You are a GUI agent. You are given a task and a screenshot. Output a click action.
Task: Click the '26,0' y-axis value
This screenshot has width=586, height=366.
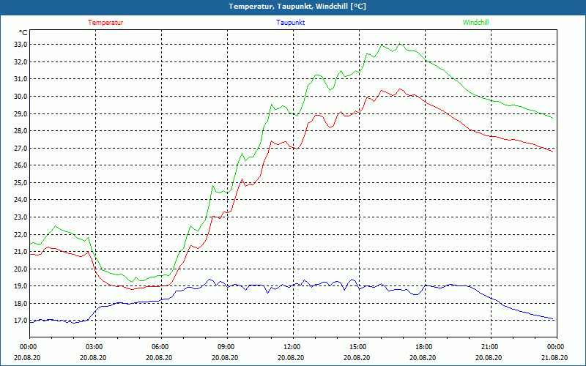coord(21,165)
